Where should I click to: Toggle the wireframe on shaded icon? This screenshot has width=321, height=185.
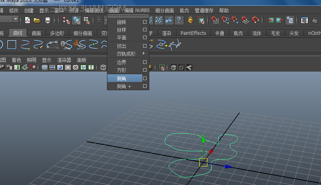click(76, 67)
